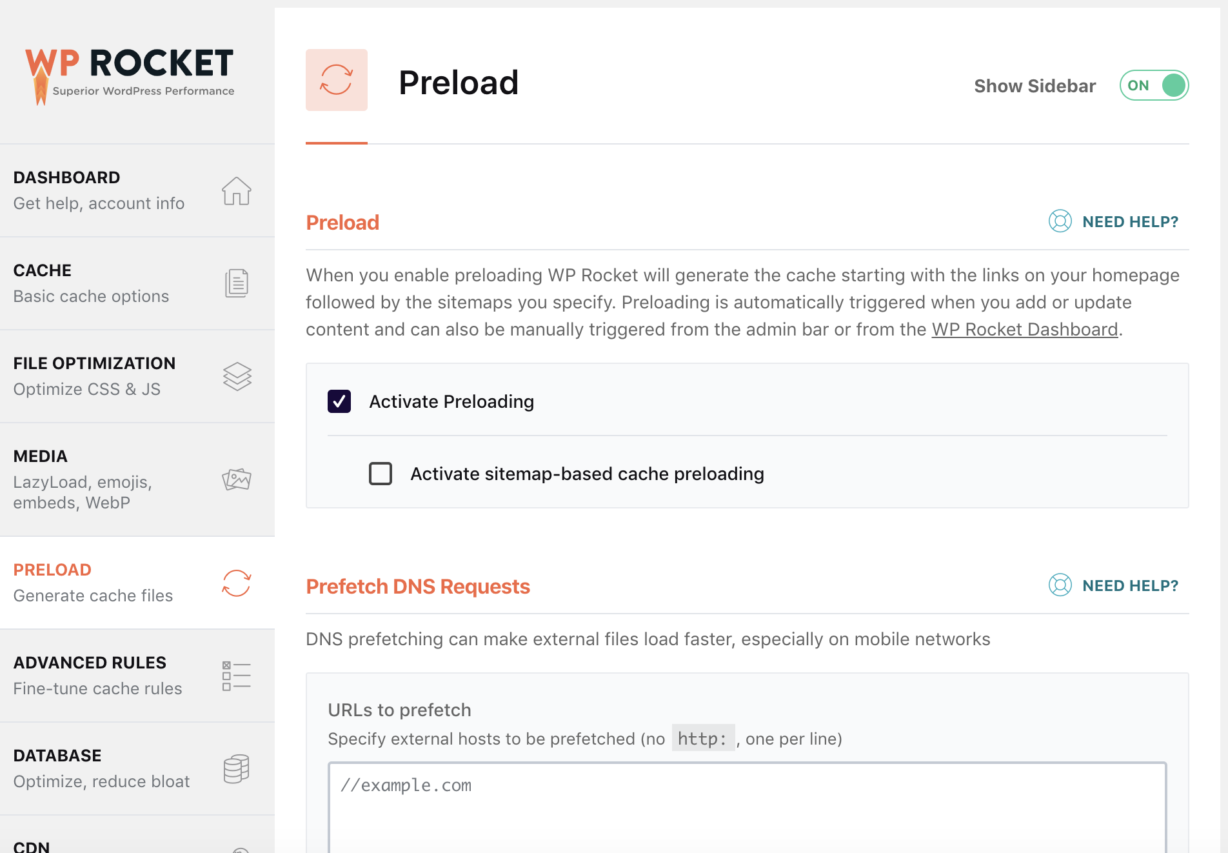Toggle Show Sidebar off

click(1154, 85)
